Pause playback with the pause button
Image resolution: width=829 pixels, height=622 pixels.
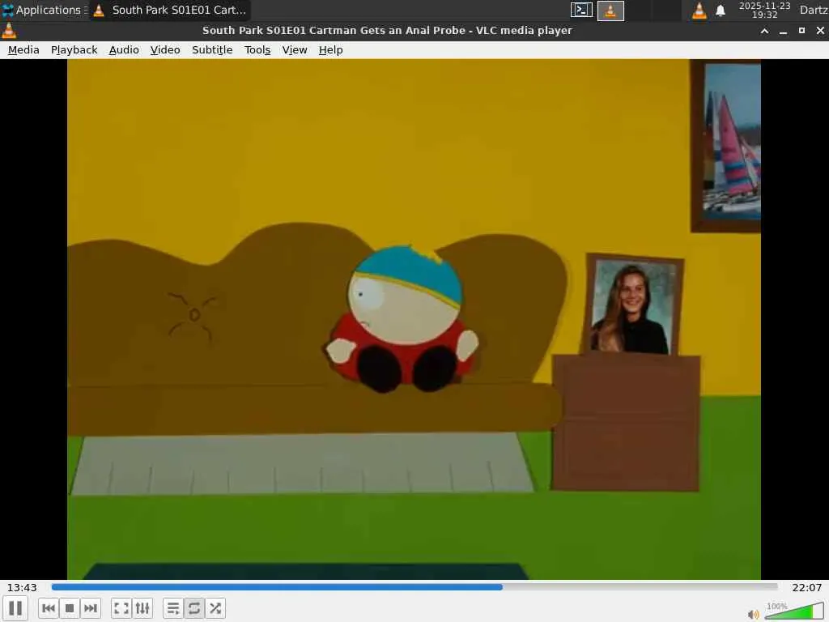(x=15, y=608)
